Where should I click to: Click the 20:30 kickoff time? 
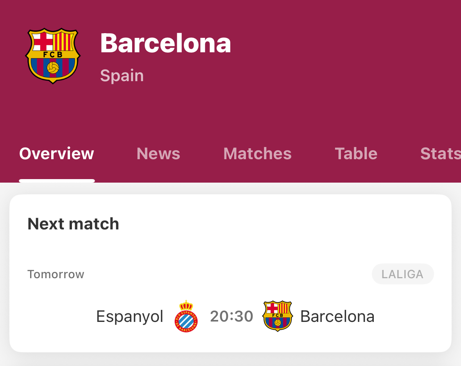point(232,316)
